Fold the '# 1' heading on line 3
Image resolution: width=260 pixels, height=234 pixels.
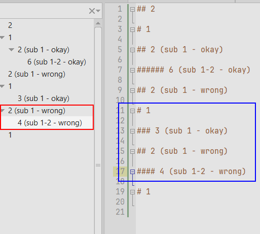(133, 29)
